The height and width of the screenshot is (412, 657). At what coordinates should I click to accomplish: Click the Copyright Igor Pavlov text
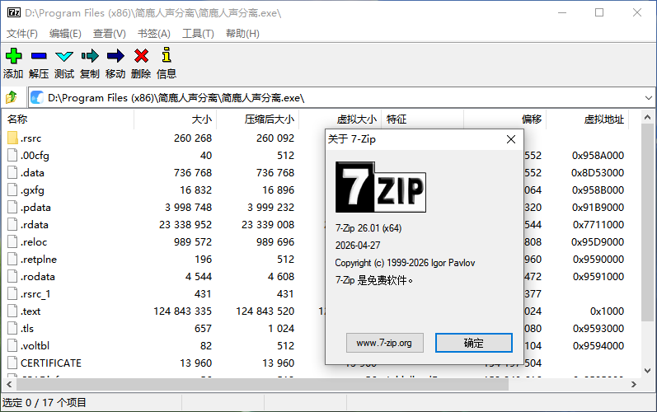click(405, 263)
